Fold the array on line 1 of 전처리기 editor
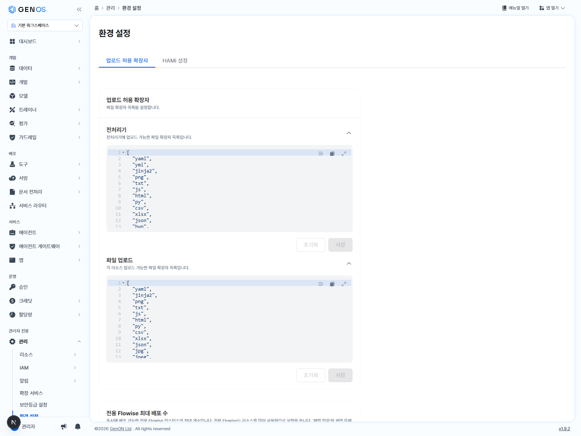581x436 pixels. coord(123,153)
